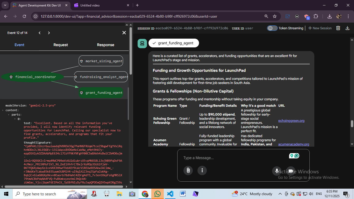The width and height of the screenshot is (354, 199).
Task: Click the agent bot avatar icon
Action: (142, 43)
